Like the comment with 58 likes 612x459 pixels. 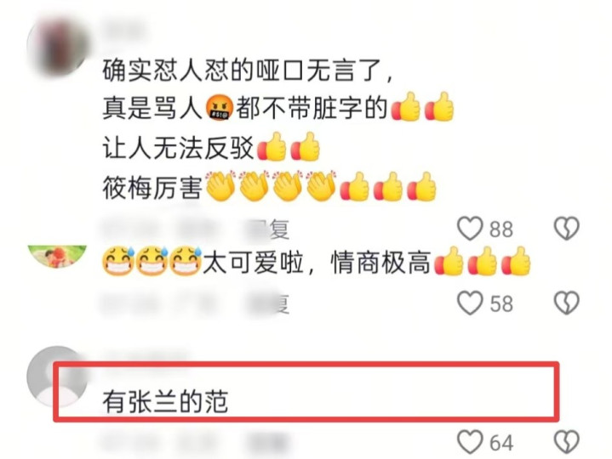click(x=470, y=303)
